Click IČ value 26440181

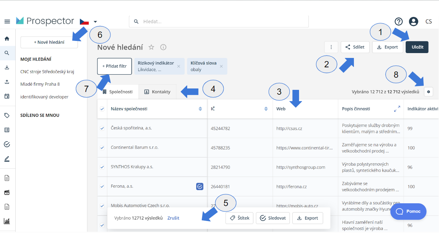pos(220,187)
